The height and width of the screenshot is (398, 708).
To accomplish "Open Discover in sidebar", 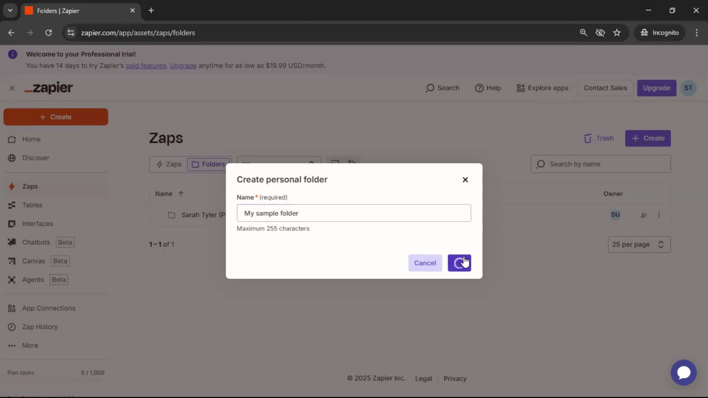I will point(55,158).
